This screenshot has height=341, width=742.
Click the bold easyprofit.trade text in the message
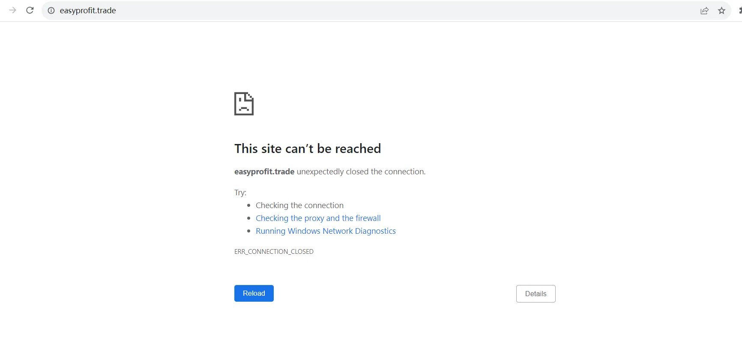pos(264,171)
